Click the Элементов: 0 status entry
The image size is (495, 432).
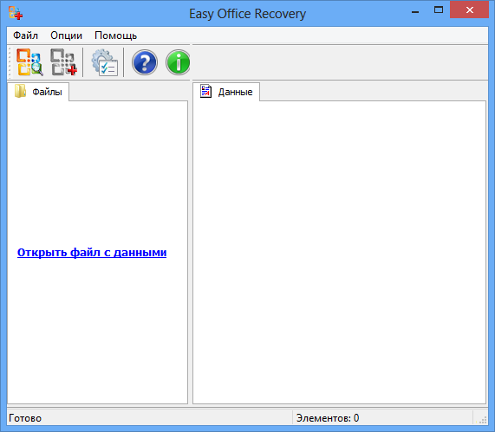click(x=328, y=418)
